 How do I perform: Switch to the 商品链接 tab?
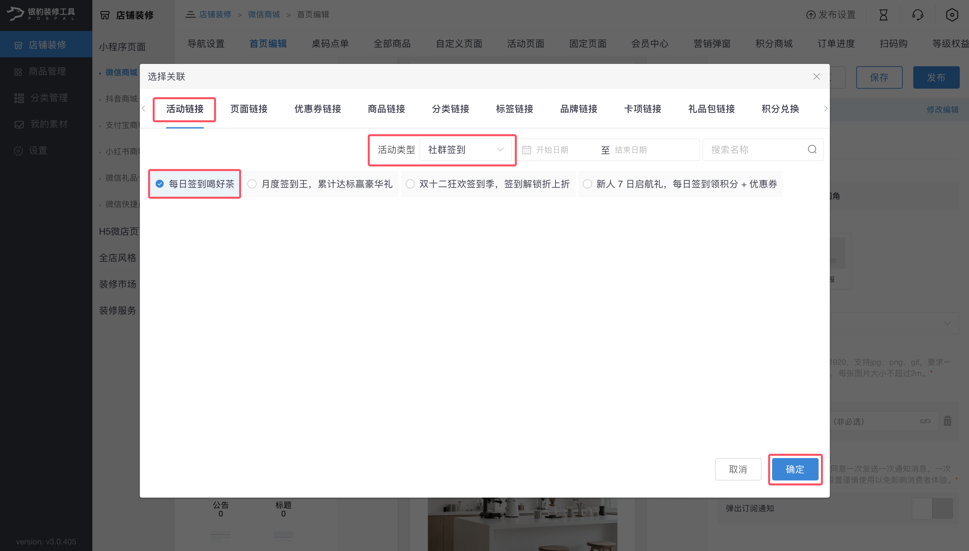click(386, 109)
